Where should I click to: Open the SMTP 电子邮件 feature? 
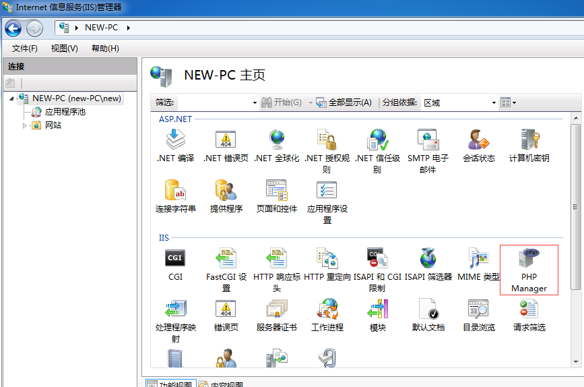coord(428,151)
